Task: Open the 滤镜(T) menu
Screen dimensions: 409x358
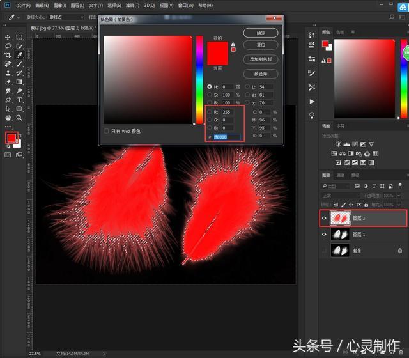Action: click(x=132, y=5)
